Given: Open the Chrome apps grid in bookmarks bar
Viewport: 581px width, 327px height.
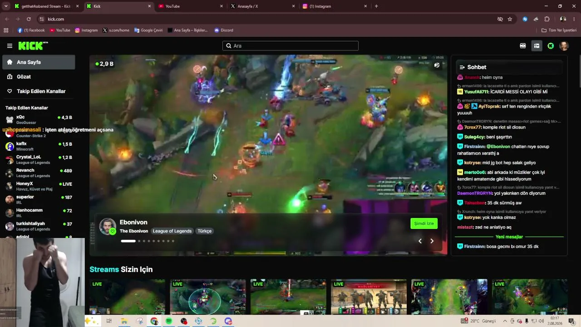Looking at the screenshot, I should click(x=6, y=30).
